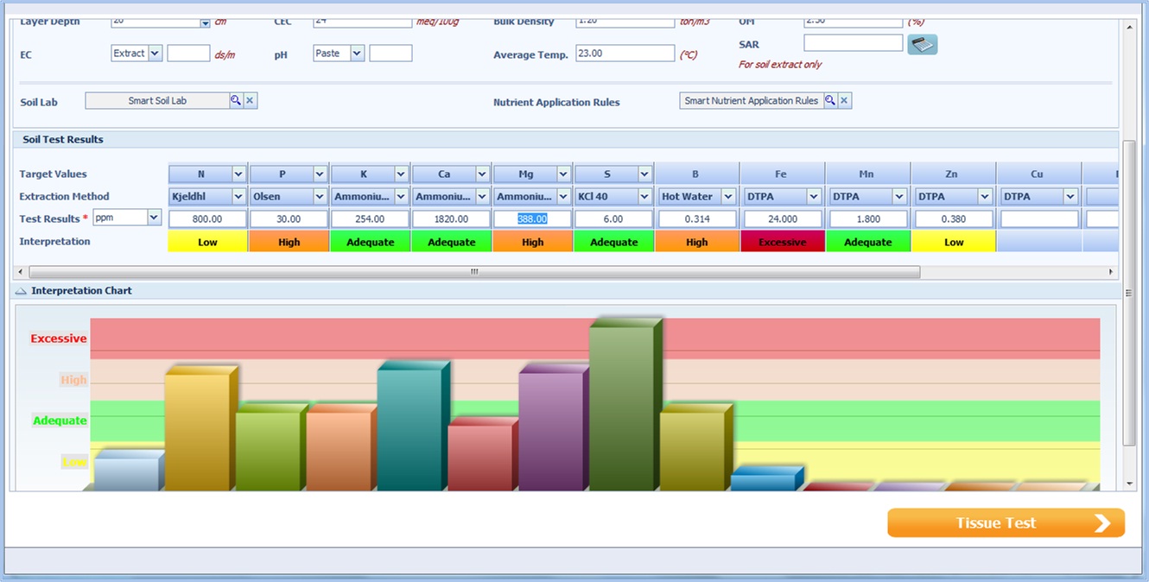The height and width of the screenshot is (582, 1149).
Task: Open the ppm units dropdown
Action: click(x=155, y=218)
